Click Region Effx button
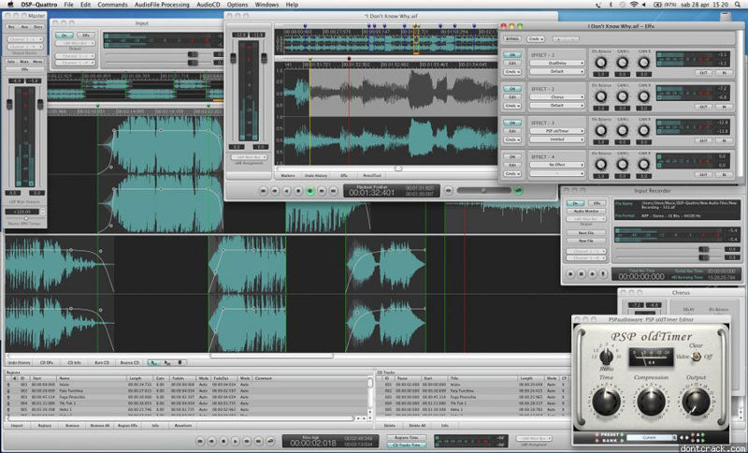748x453 pixels. [128, 425]
